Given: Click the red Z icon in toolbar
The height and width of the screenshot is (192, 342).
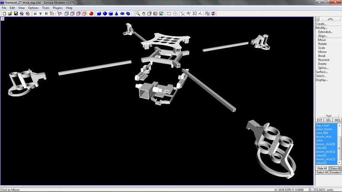Looking at the screenshot, I should [213, 14].
